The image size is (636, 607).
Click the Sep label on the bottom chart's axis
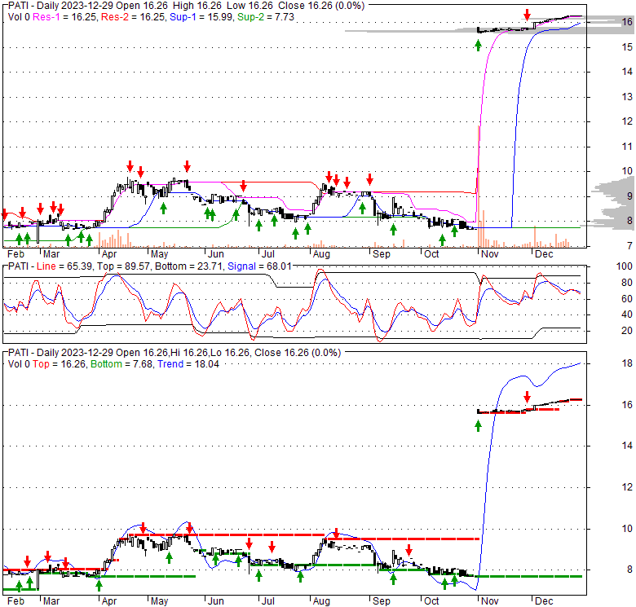point(382,601)
